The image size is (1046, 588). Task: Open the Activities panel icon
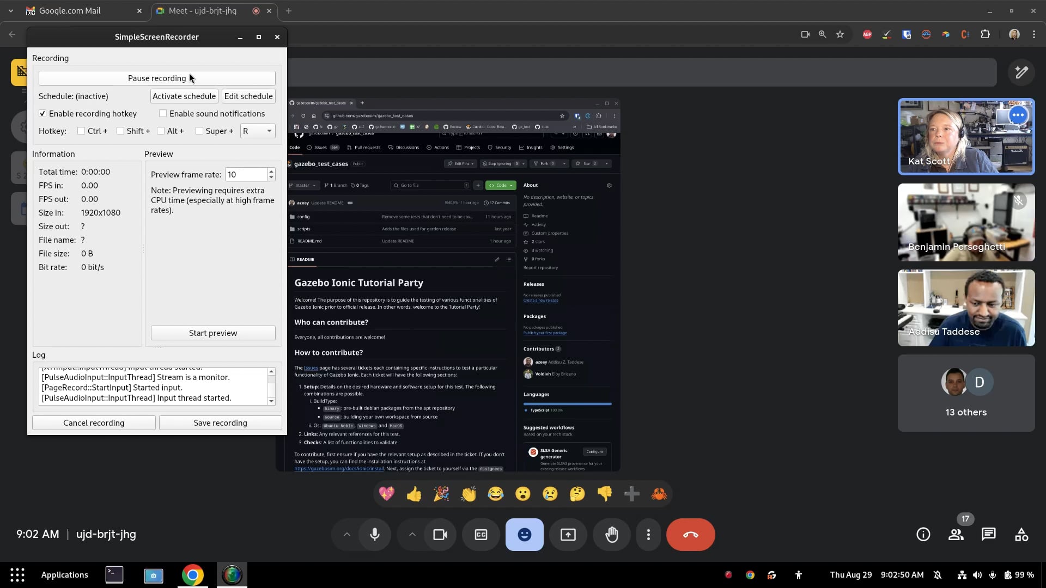1021,535
